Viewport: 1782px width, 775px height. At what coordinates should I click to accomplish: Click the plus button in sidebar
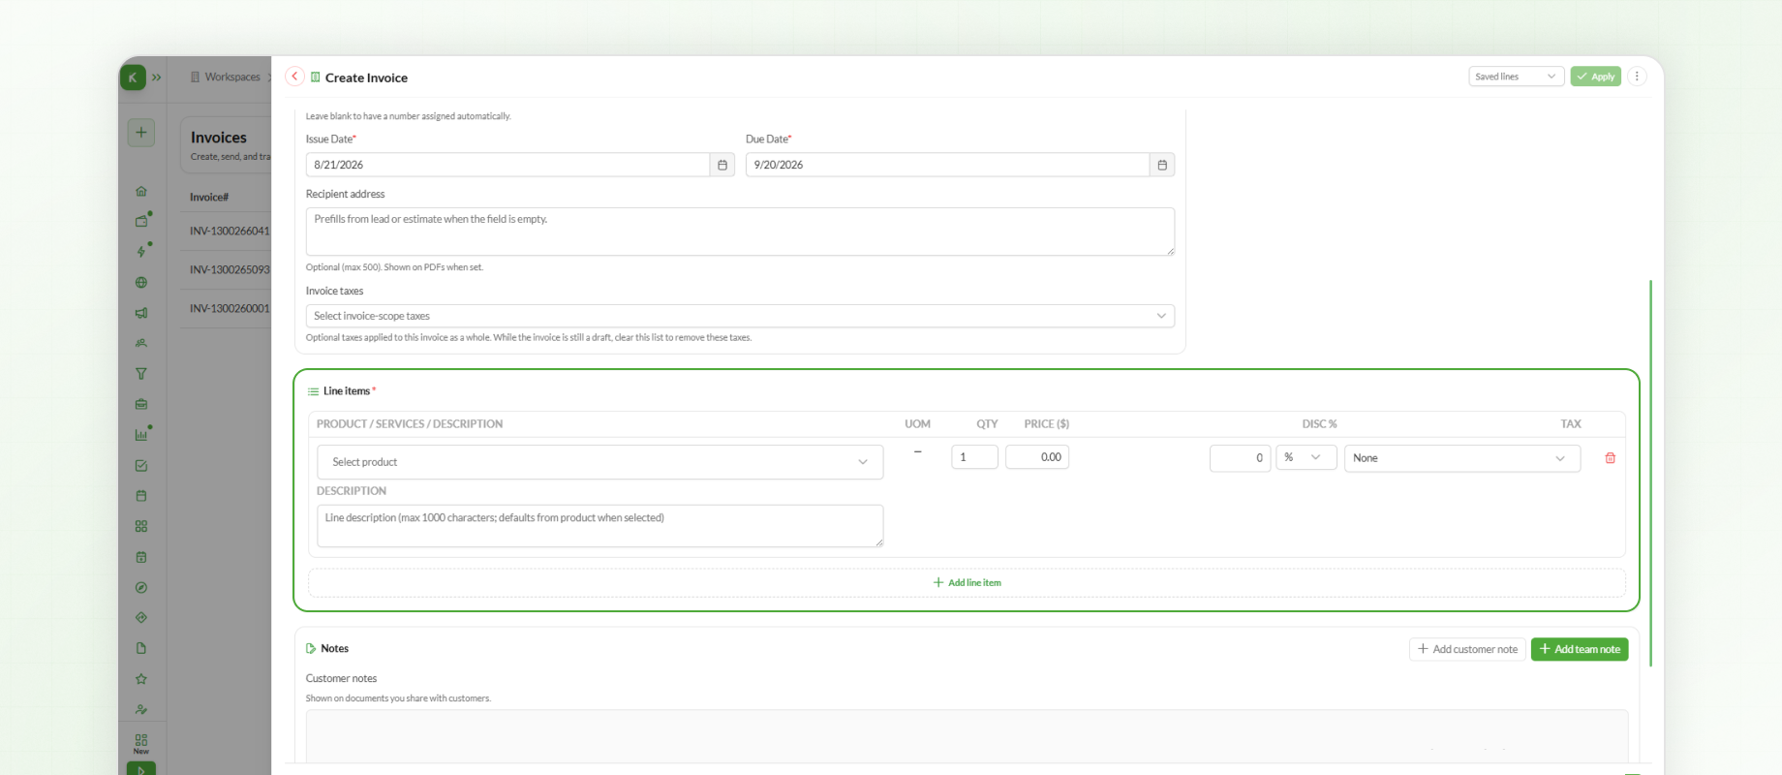tap(141, 133)
